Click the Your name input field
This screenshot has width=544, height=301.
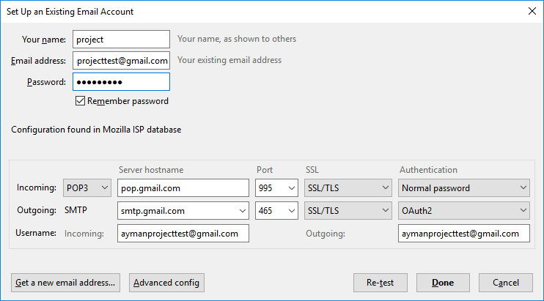click(x=121, y=39)
